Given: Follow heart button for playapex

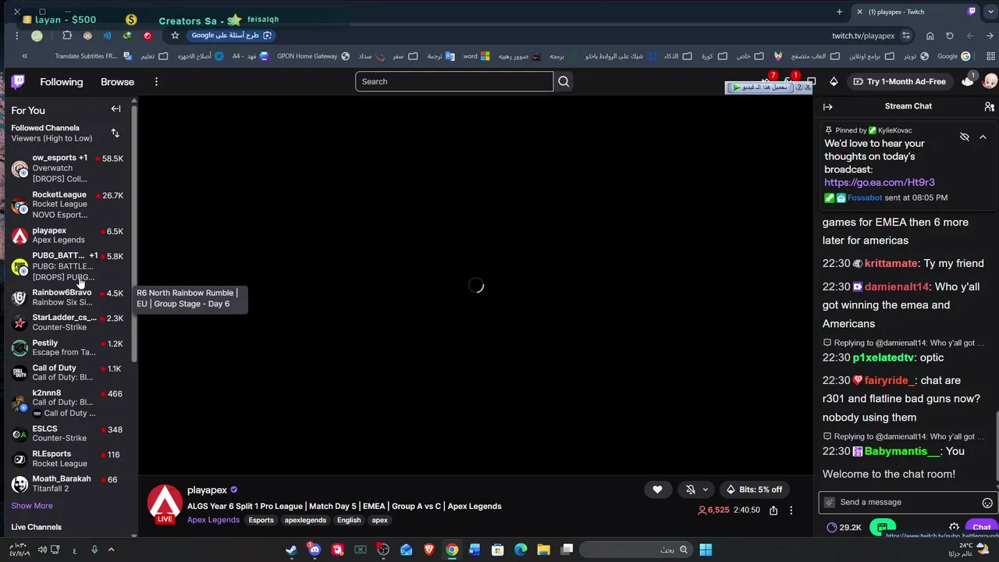Looking at the screenshot, I should click(x=657, y=489).
